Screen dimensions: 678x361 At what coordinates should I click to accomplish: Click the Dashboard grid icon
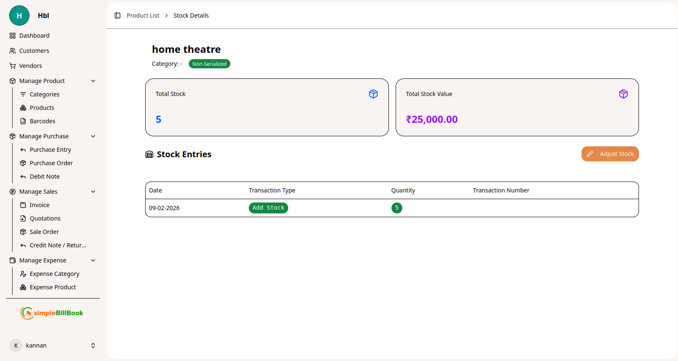(x=13, y=36)
